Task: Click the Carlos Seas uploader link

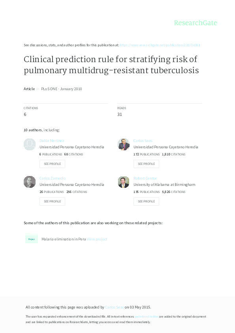Action: point(114,307)
